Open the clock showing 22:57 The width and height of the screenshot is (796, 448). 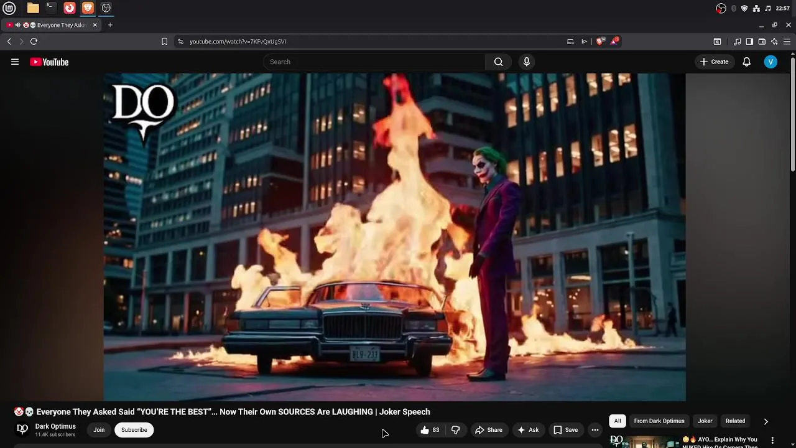pyautogui.click(x=783, y=8)
